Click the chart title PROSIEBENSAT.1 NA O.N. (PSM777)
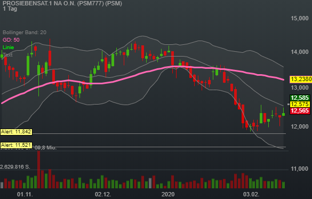Image resolution: width=312 pixels, height=199 pixels. coord(62,3)
